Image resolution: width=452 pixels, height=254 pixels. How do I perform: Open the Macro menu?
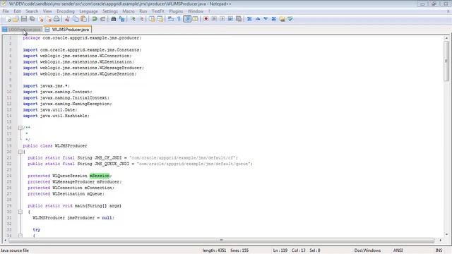coord(129,11)
